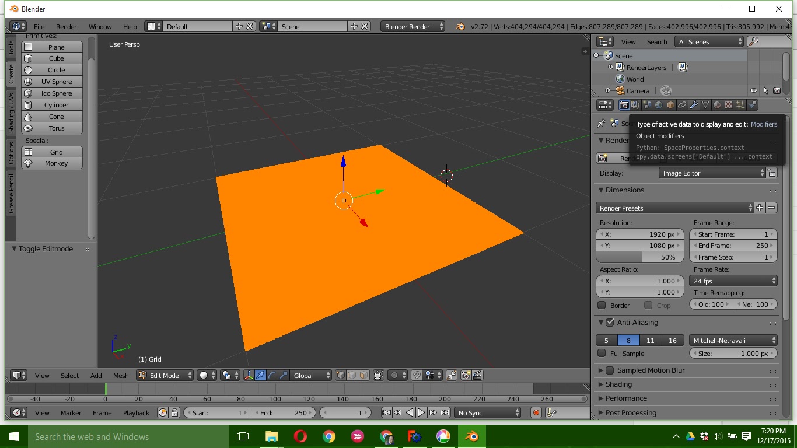This screenshot has height=448, width=797.
Task: Open the Edit Mode dropdown
Action: (165, 375)
